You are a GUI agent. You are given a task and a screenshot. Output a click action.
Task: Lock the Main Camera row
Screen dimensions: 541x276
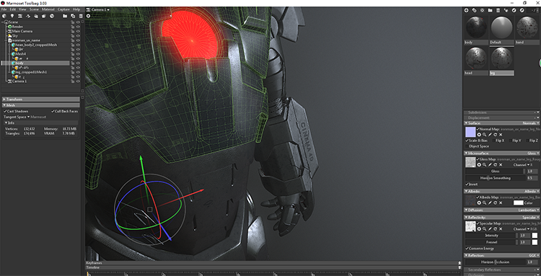click(73, 31)
